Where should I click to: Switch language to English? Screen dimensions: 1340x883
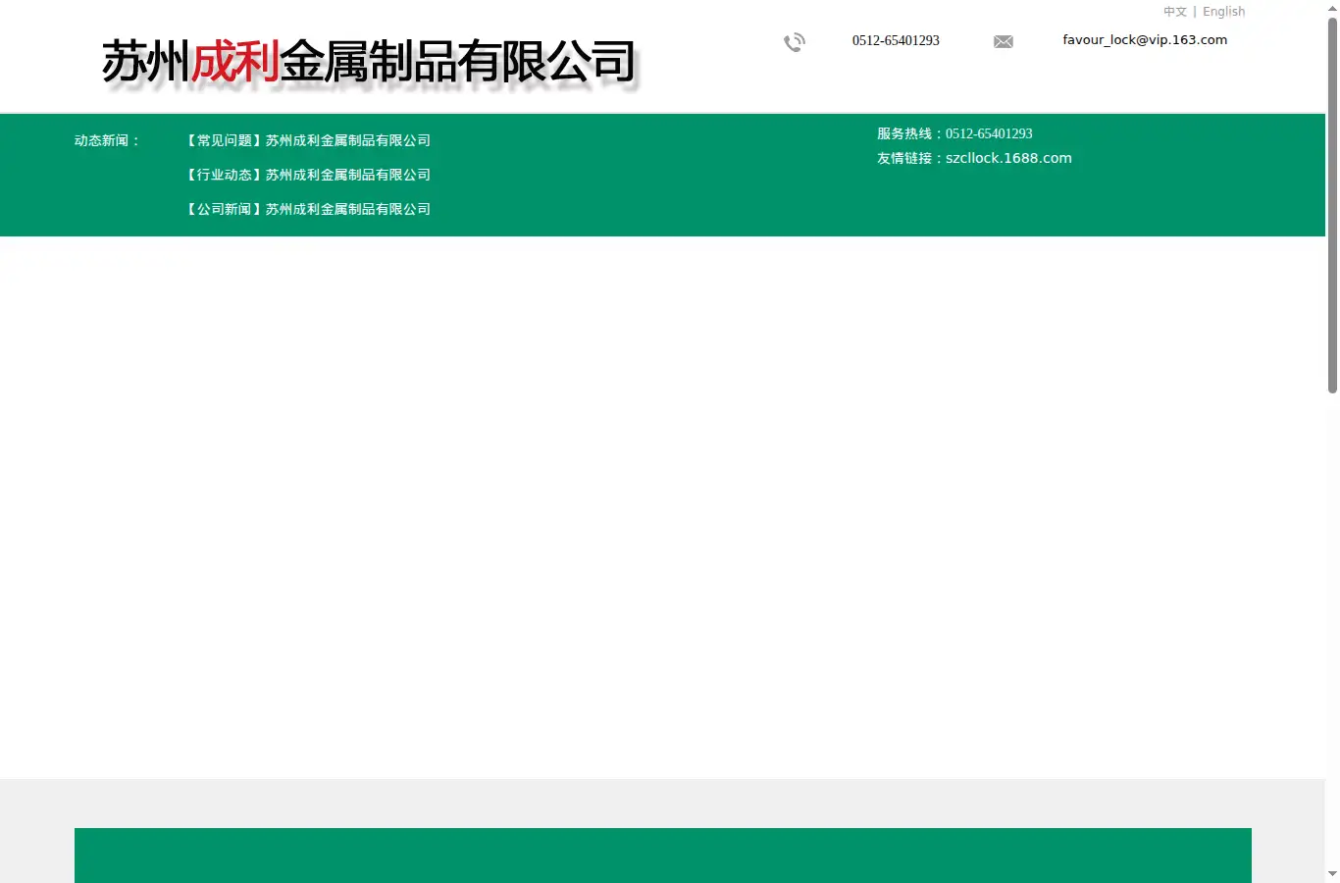point(1223,12)
